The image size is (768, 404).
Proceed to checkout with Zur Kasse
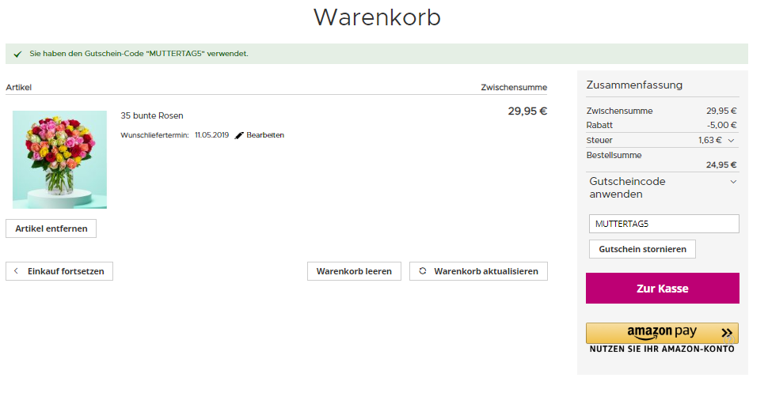662,289
